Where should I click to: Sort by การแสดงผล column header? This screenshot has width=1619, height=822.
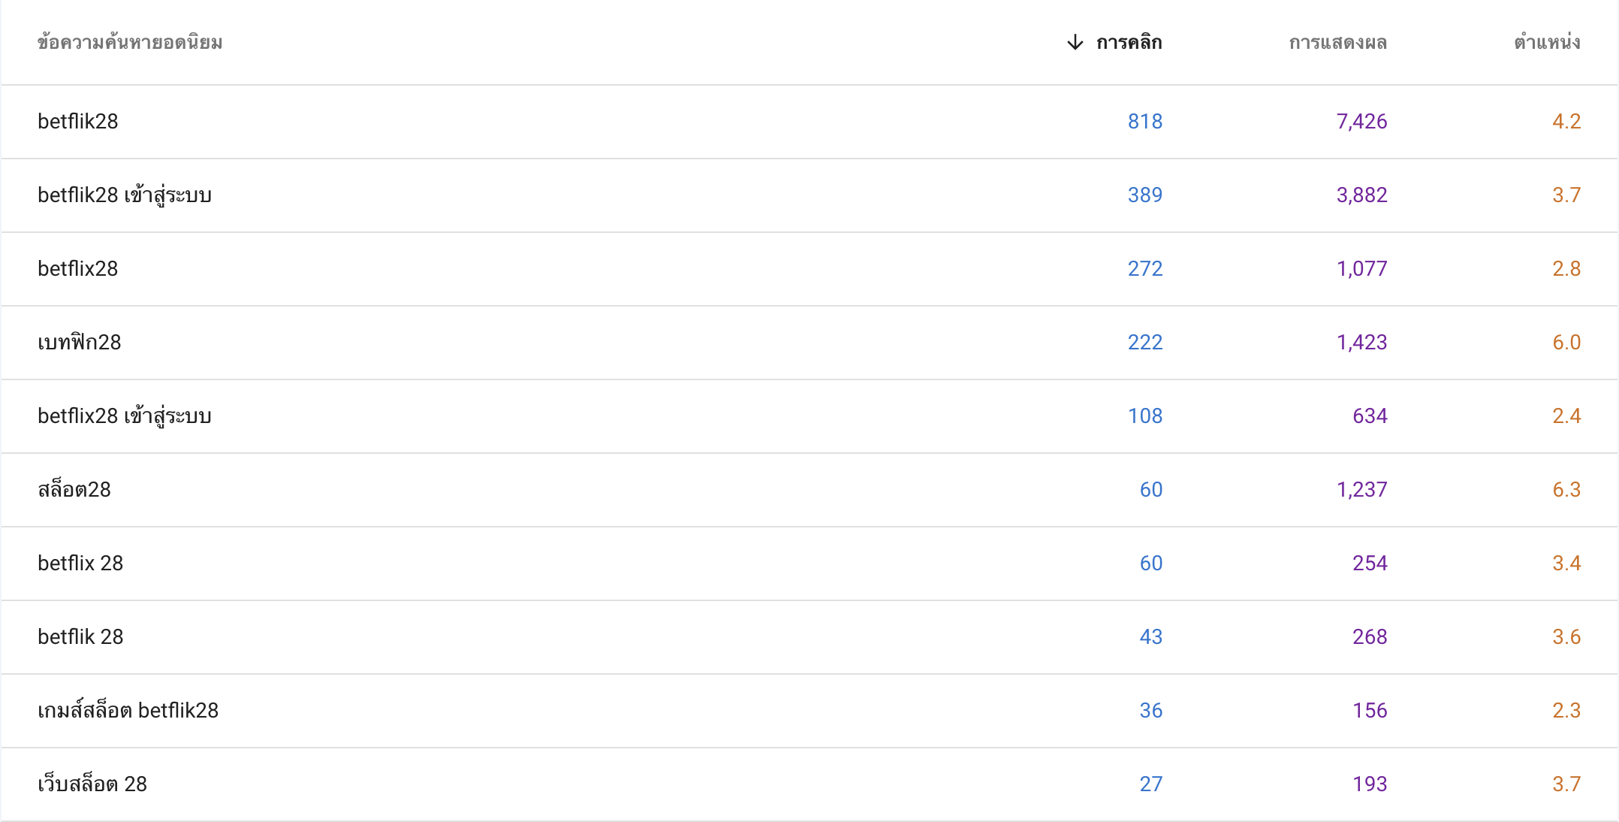coord(1337,42)
